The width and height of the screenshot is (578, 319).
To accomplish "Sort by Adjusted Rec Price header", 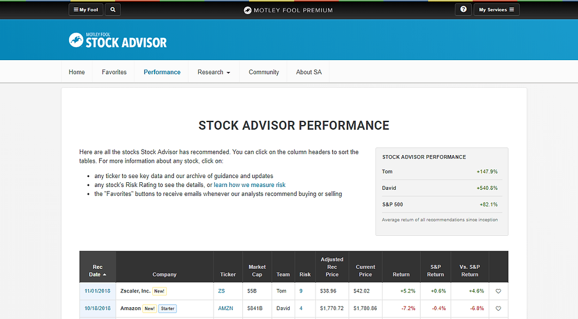I will point(332,267).
